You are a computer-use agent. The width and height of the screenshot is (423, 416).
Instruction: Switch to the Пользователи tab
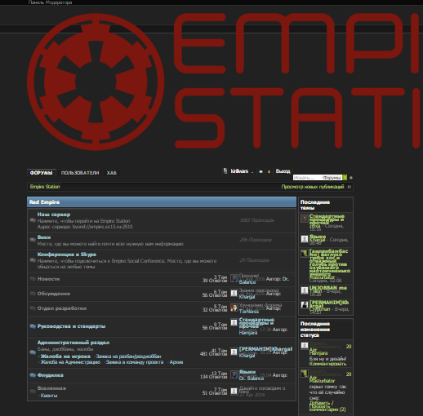80,173
